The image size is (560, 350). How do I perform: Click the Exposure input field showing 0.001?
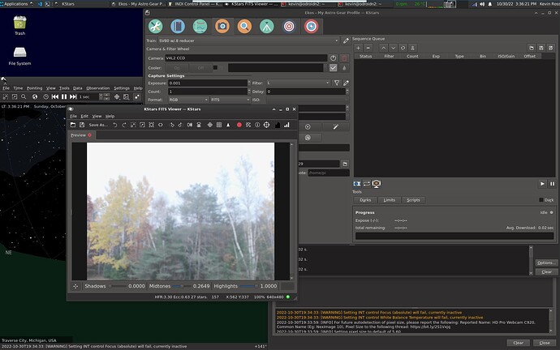point(207,83)
